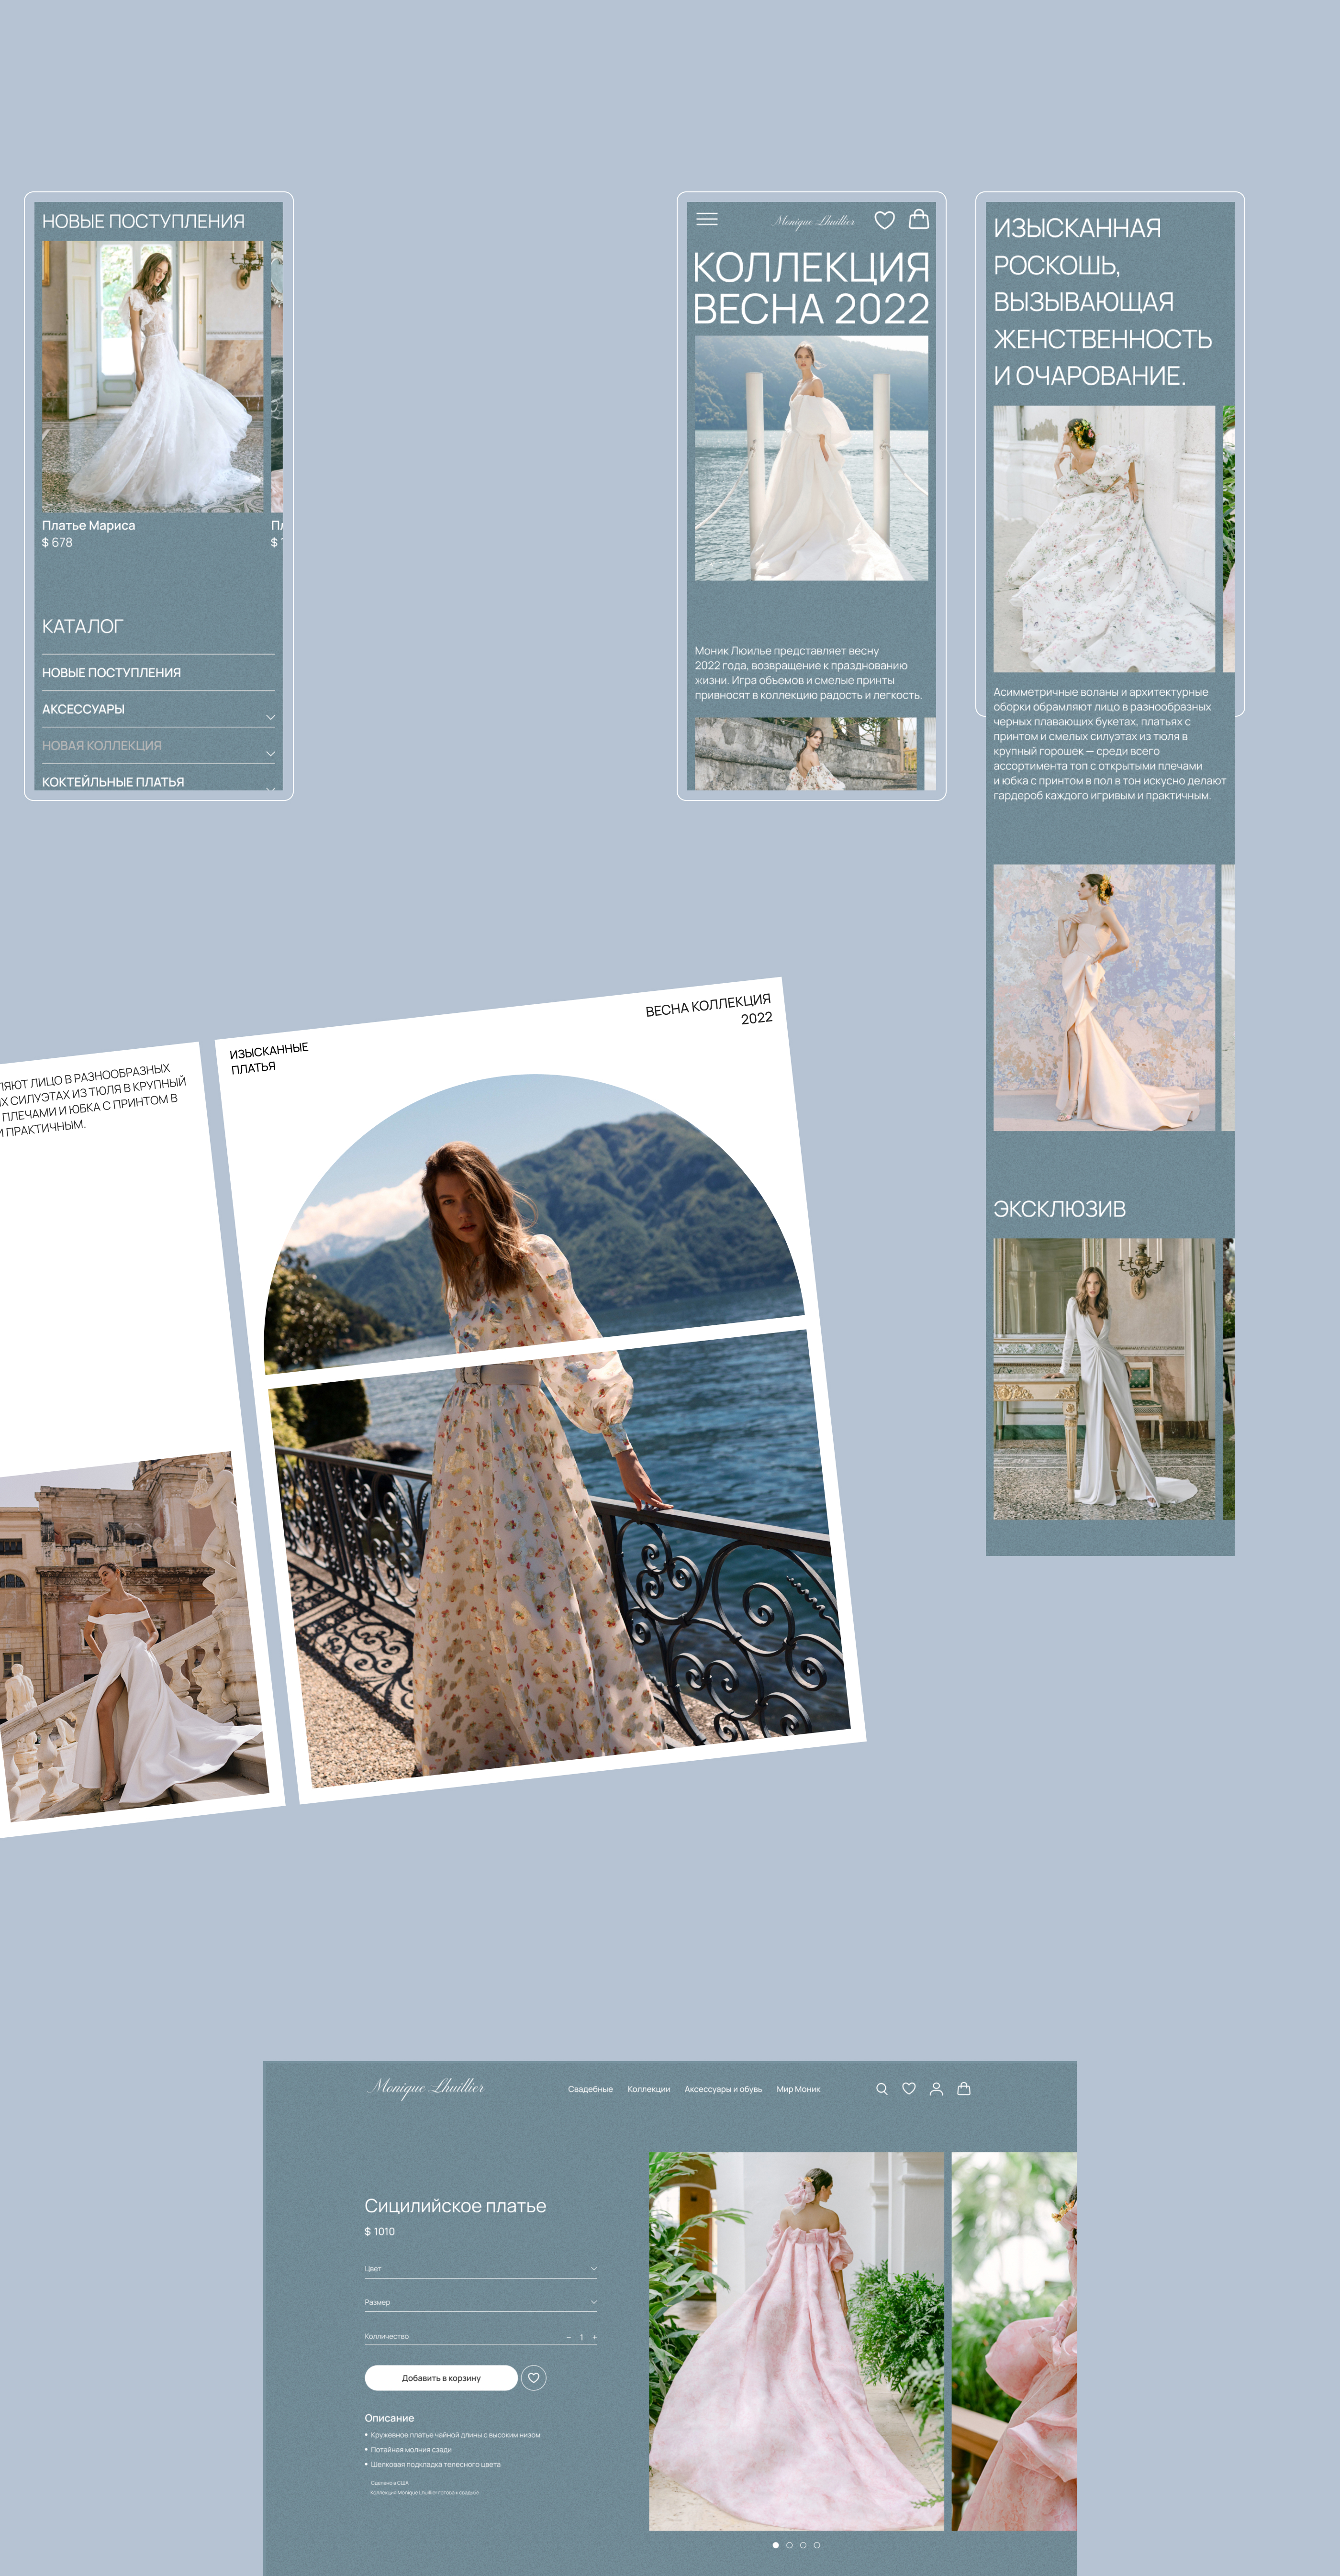Click the Добавить в корзину button
This screenshot has height=2576, width=1340.
click(441, 2378)
